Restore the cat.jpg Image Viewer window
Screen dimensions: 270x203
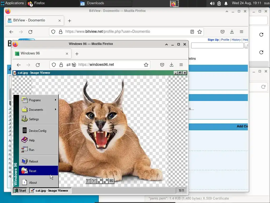click(x=180, y=73)
